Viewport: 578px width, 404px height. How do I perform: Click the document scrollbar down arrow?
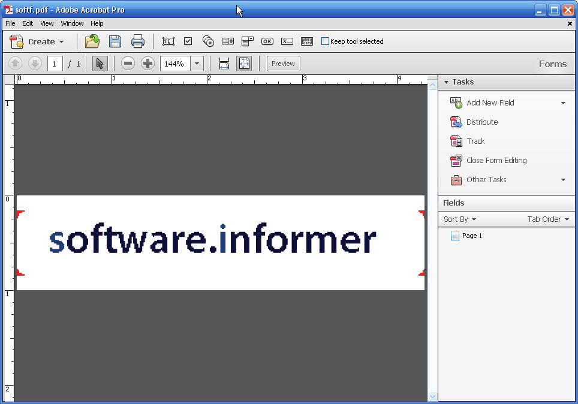[432, 397]
